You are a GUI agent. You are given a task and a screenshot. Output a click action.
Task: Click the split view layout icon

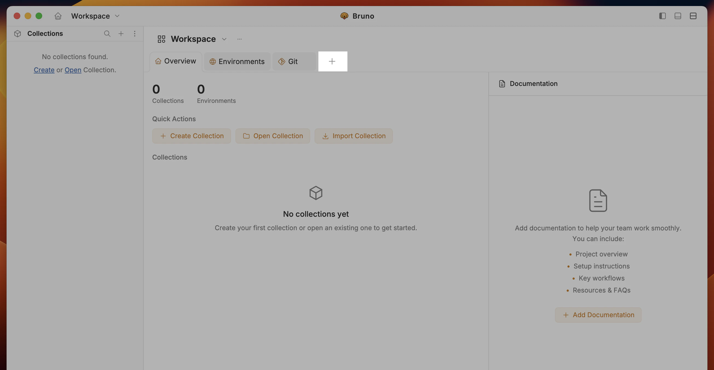693,16
